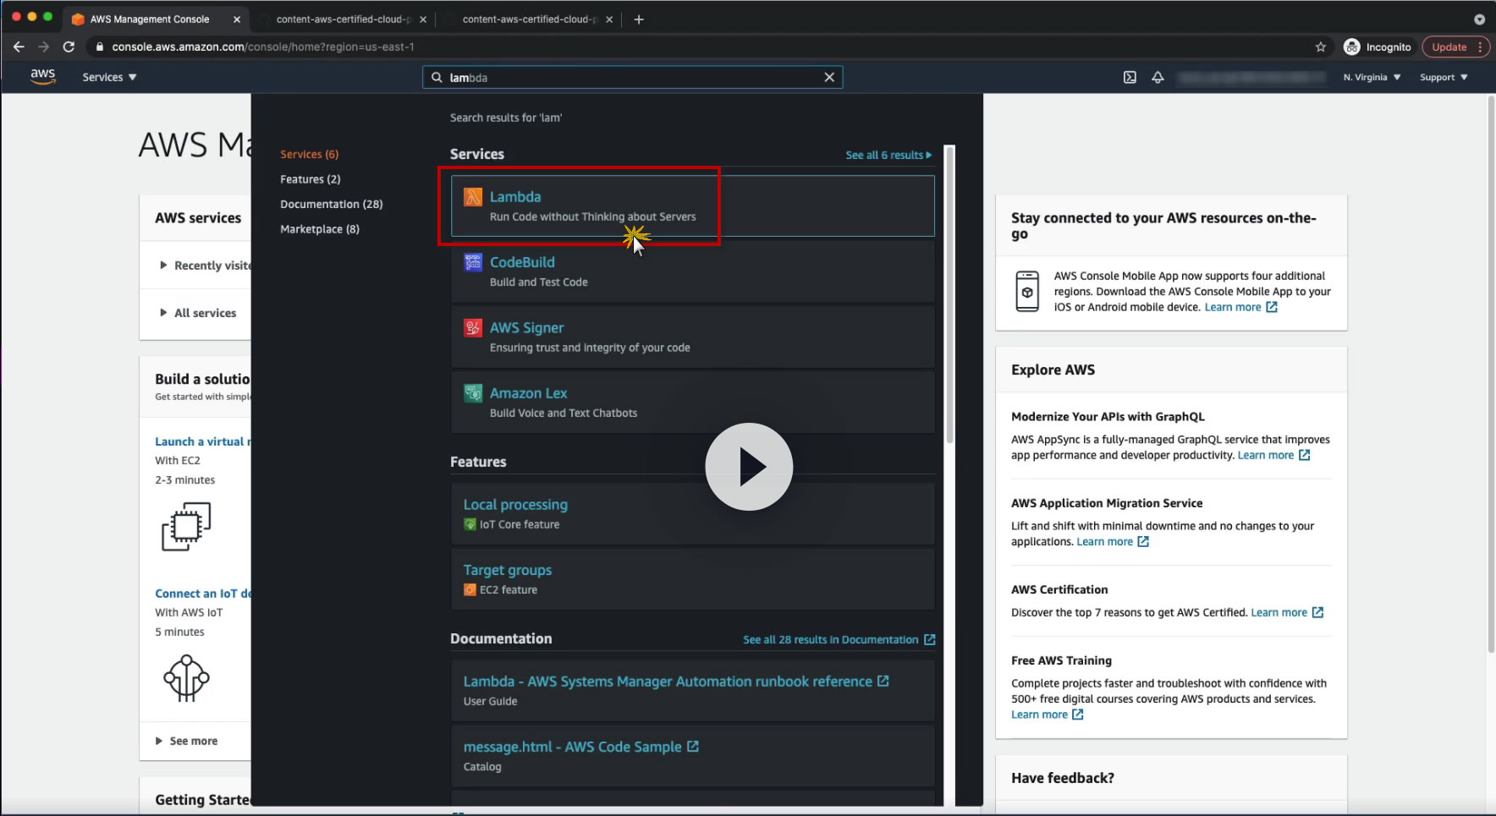Click the CodeBuild service icon
Screen dimensions: 1496x816
(x=473, y=262)
